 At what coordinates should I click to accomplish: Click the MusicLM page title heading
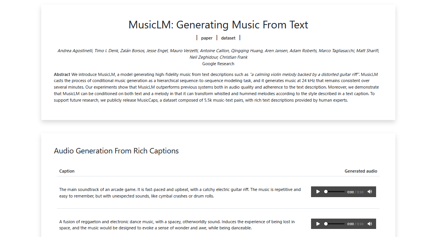tap(218, 25)
